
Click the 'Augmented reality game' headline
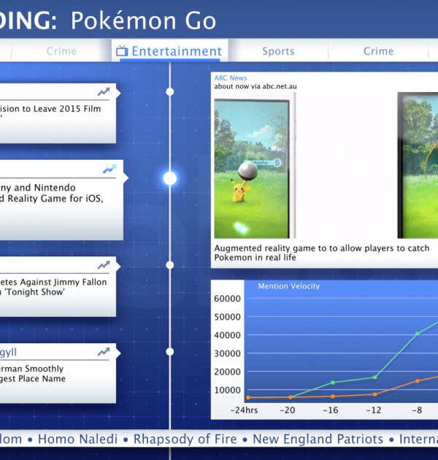click(321, 253)
